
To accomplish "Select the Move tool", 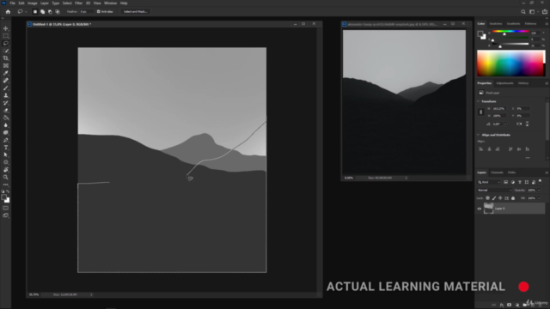I will point(6,28).
